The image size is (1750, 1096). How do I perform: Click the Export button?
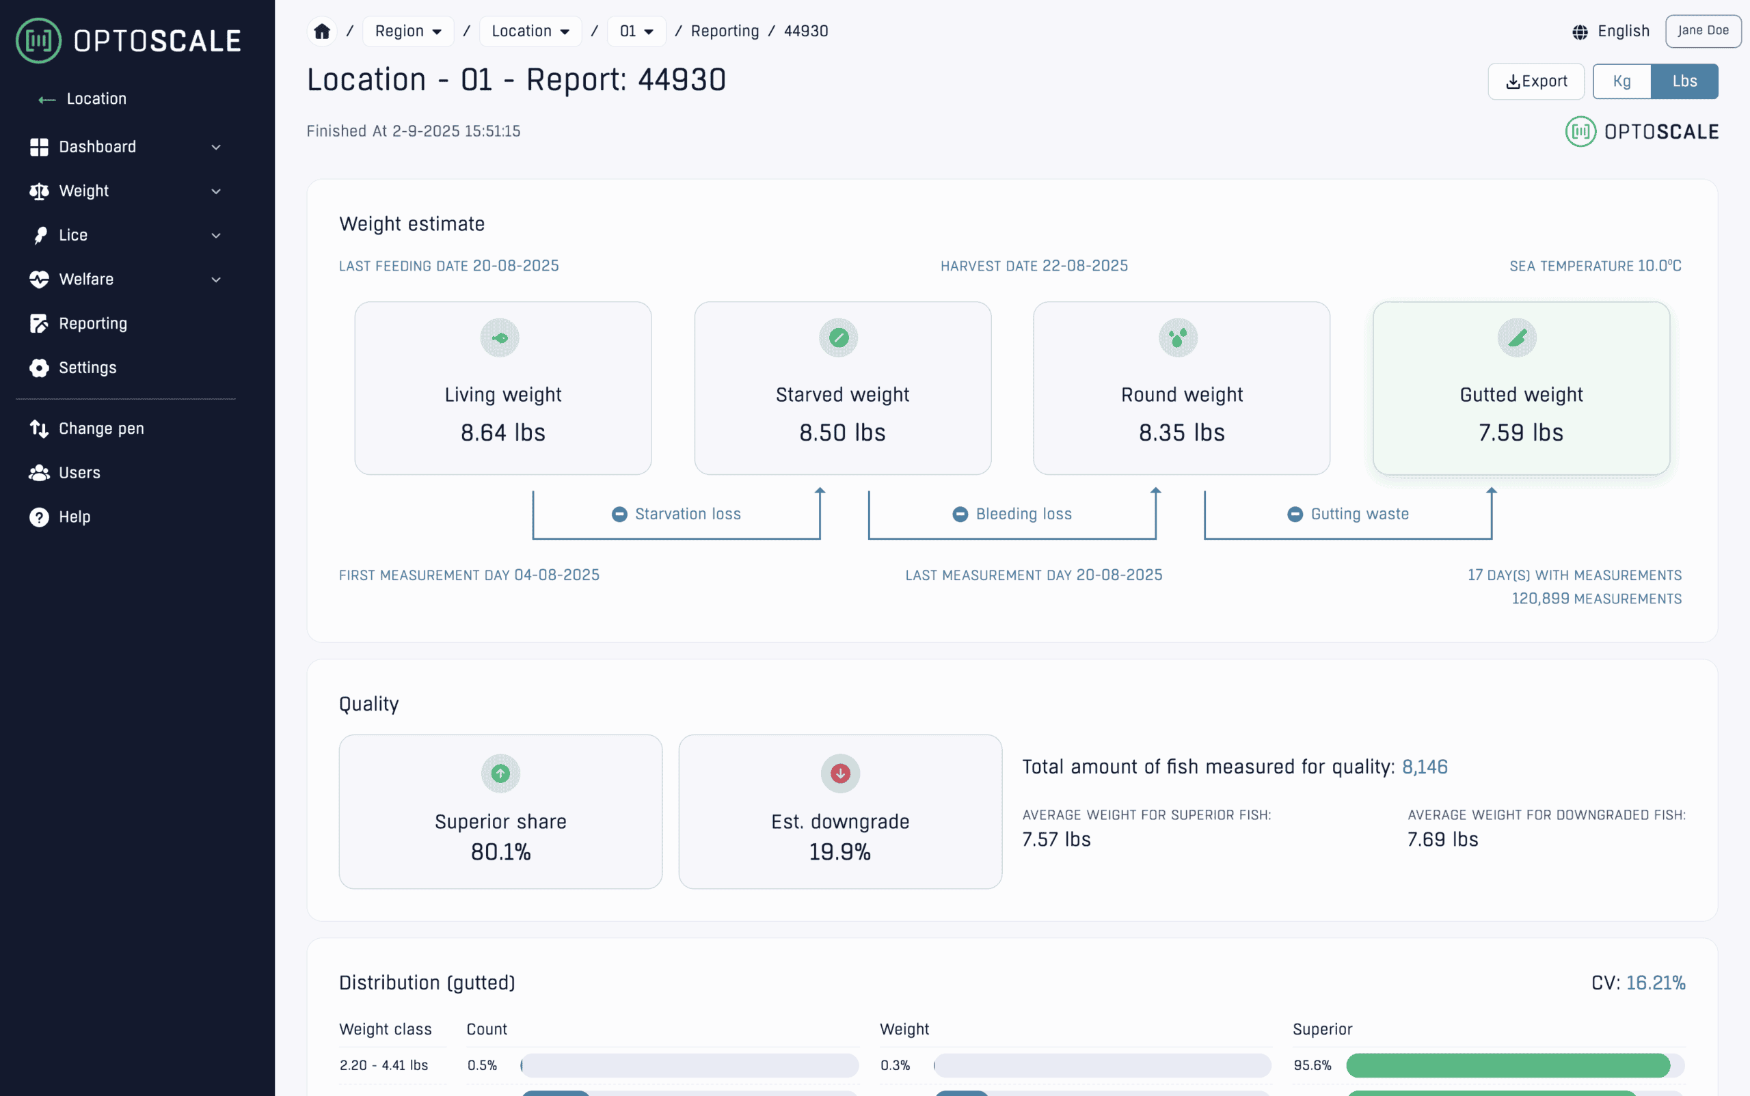(1536, 81)
